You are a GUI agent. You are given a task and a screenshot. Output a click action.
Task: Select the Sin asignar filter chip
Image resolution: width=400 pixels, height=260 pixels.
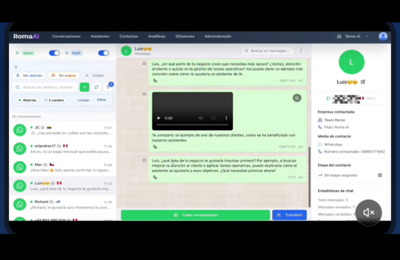pos(63,75)
